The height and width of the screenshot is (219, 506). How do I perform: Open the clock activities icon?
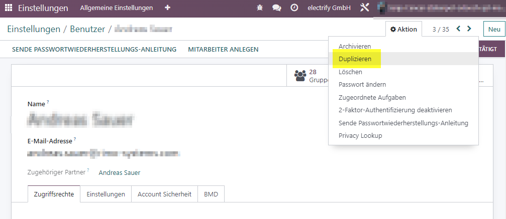(294, 8)
